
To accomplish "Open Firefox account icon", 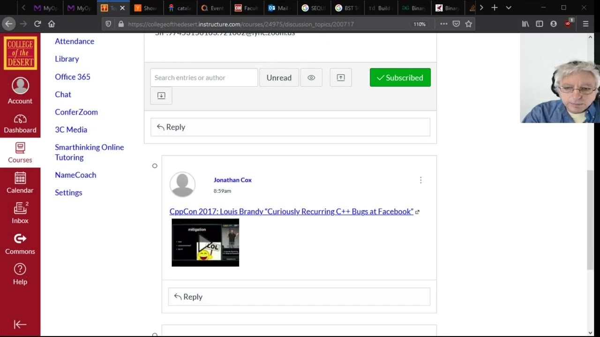I will (554, 24).
